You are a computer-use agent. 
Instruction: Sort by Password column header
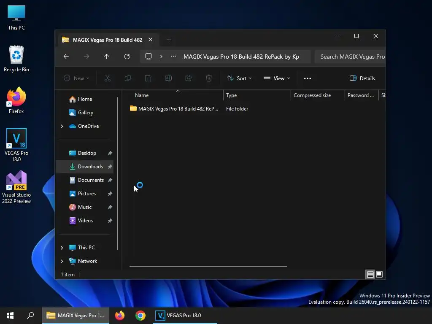[362, 95]
